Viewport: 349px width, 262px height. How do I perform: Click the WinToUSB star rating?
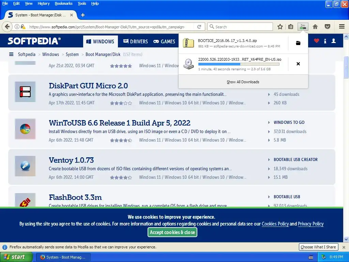pos(121,140)
